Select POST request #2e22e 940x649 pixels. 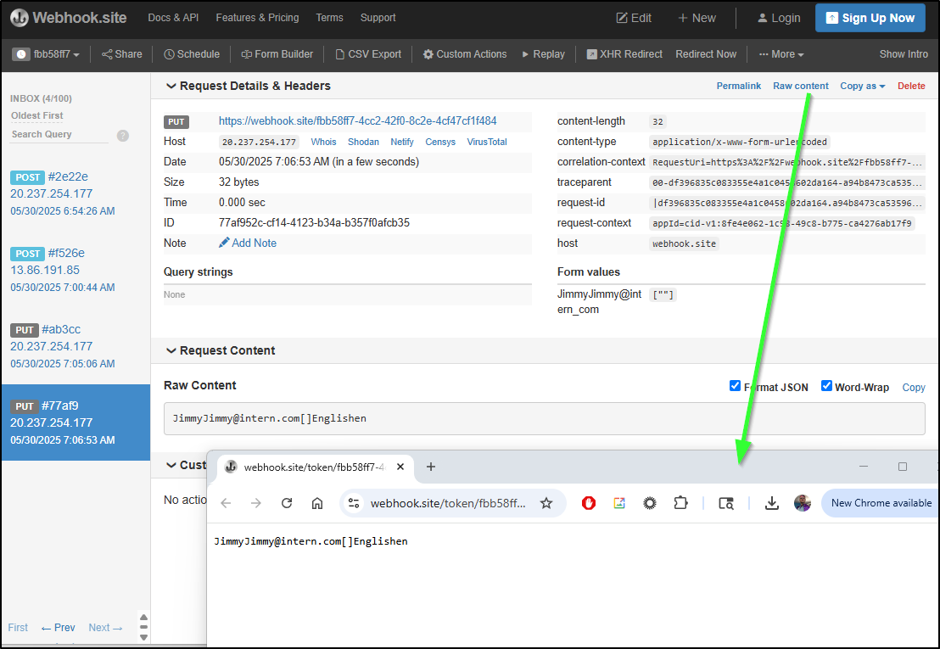pyautogui.click(x=76, y=193)
